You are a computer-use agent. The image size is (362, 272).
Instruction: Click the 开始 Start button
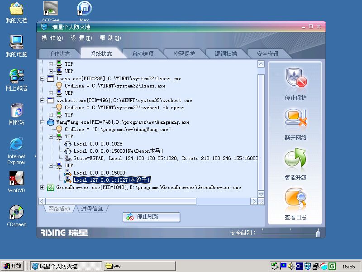[x=12, y=266]
